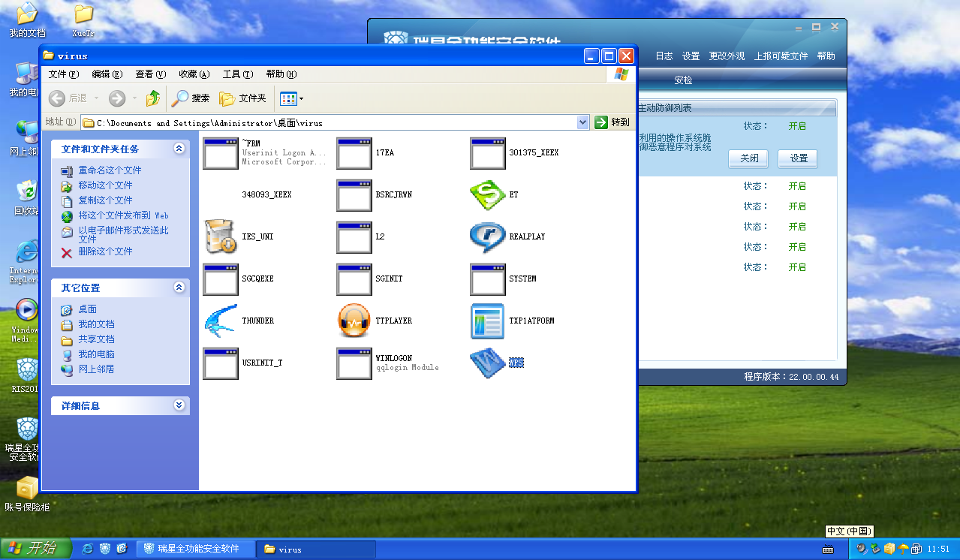The height and width of the screenshot is (560, 960).
Task: Launch Internet Explorer from Quick Launch
Action: coord(88,549)
